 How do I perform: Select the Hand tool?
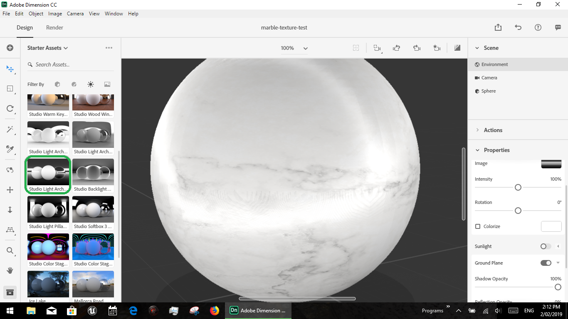[10, 270]
